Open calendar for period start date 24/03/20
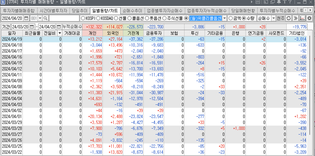Viewport: 315px width, 156px height. tap(32, 26)
